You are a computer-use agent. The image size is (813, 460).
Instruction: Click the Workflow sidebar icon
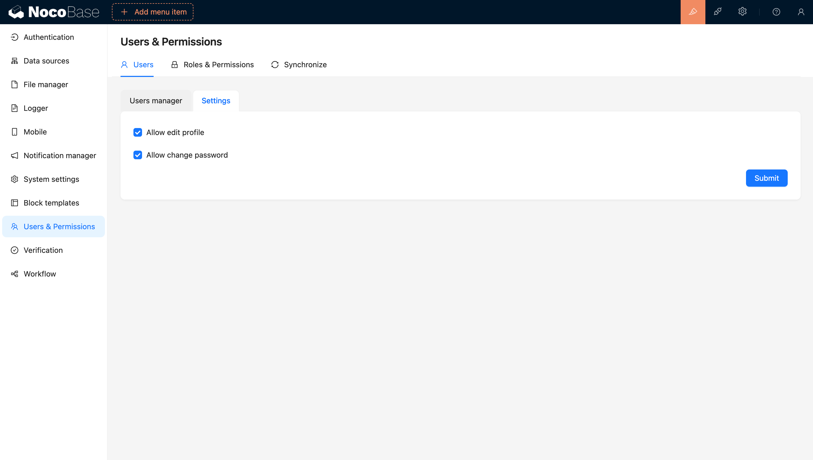pyautogui.click(x=15, y=274)
